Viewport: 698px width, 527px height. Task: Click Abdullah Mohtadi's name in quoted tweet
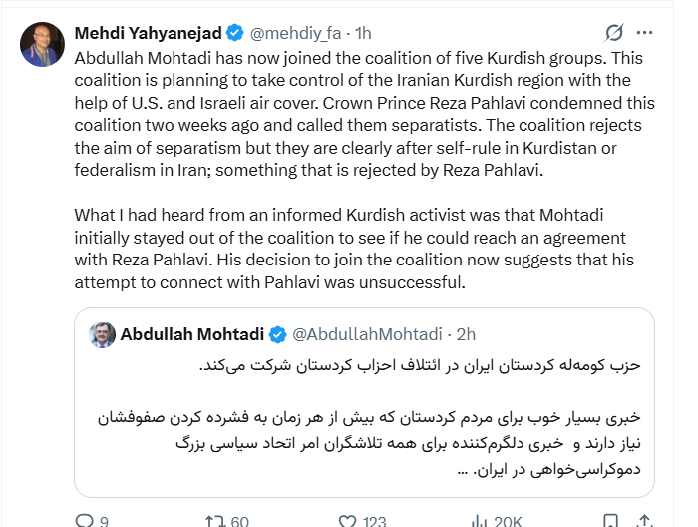click(x=192, y=334)
